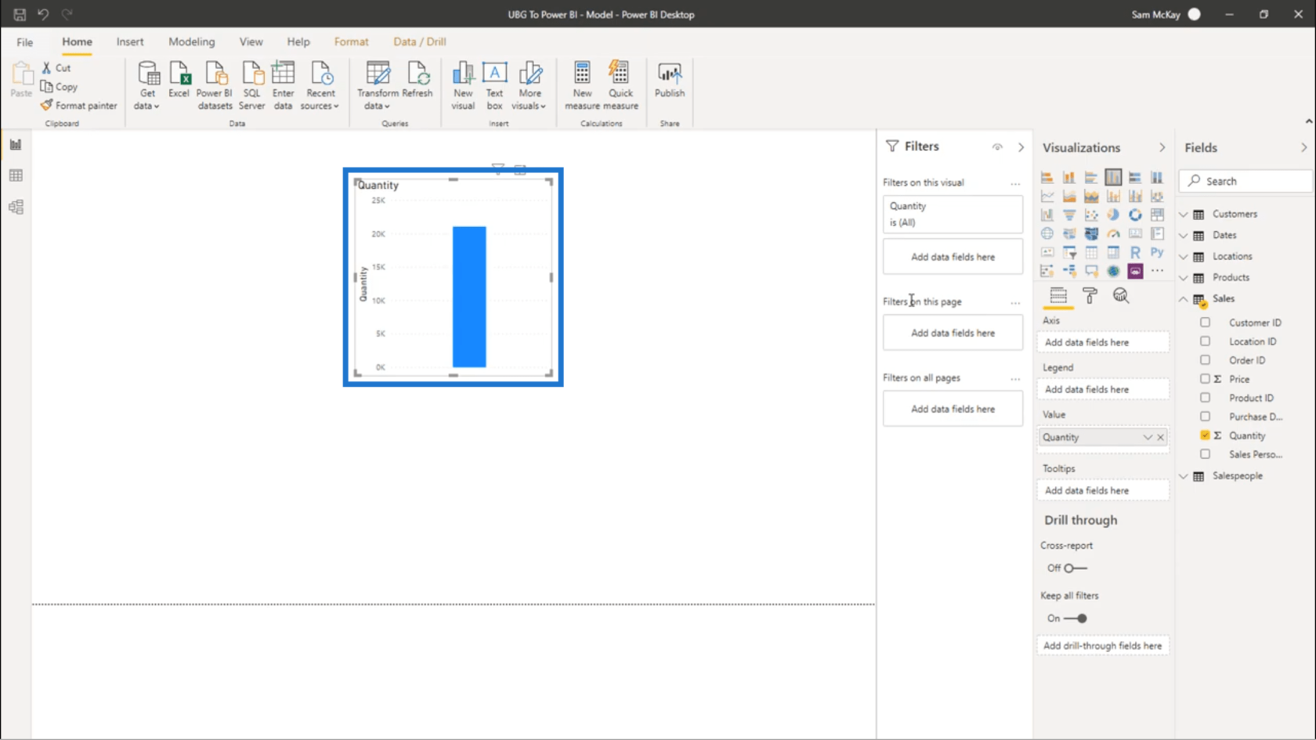Viewport: 1316px width, 740px height.
Task: Click the Refresh ribbon button
Action: point(418,81)
